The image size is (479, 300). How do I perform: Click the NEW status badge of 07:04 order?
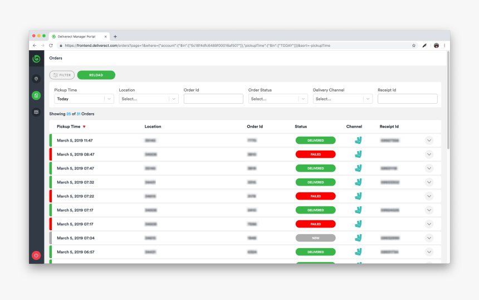tap(316, 238)
